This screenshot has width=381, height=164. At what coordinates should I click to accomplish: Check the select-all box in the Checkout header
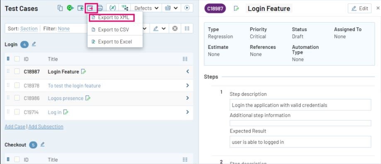click(x=17, y=159)
